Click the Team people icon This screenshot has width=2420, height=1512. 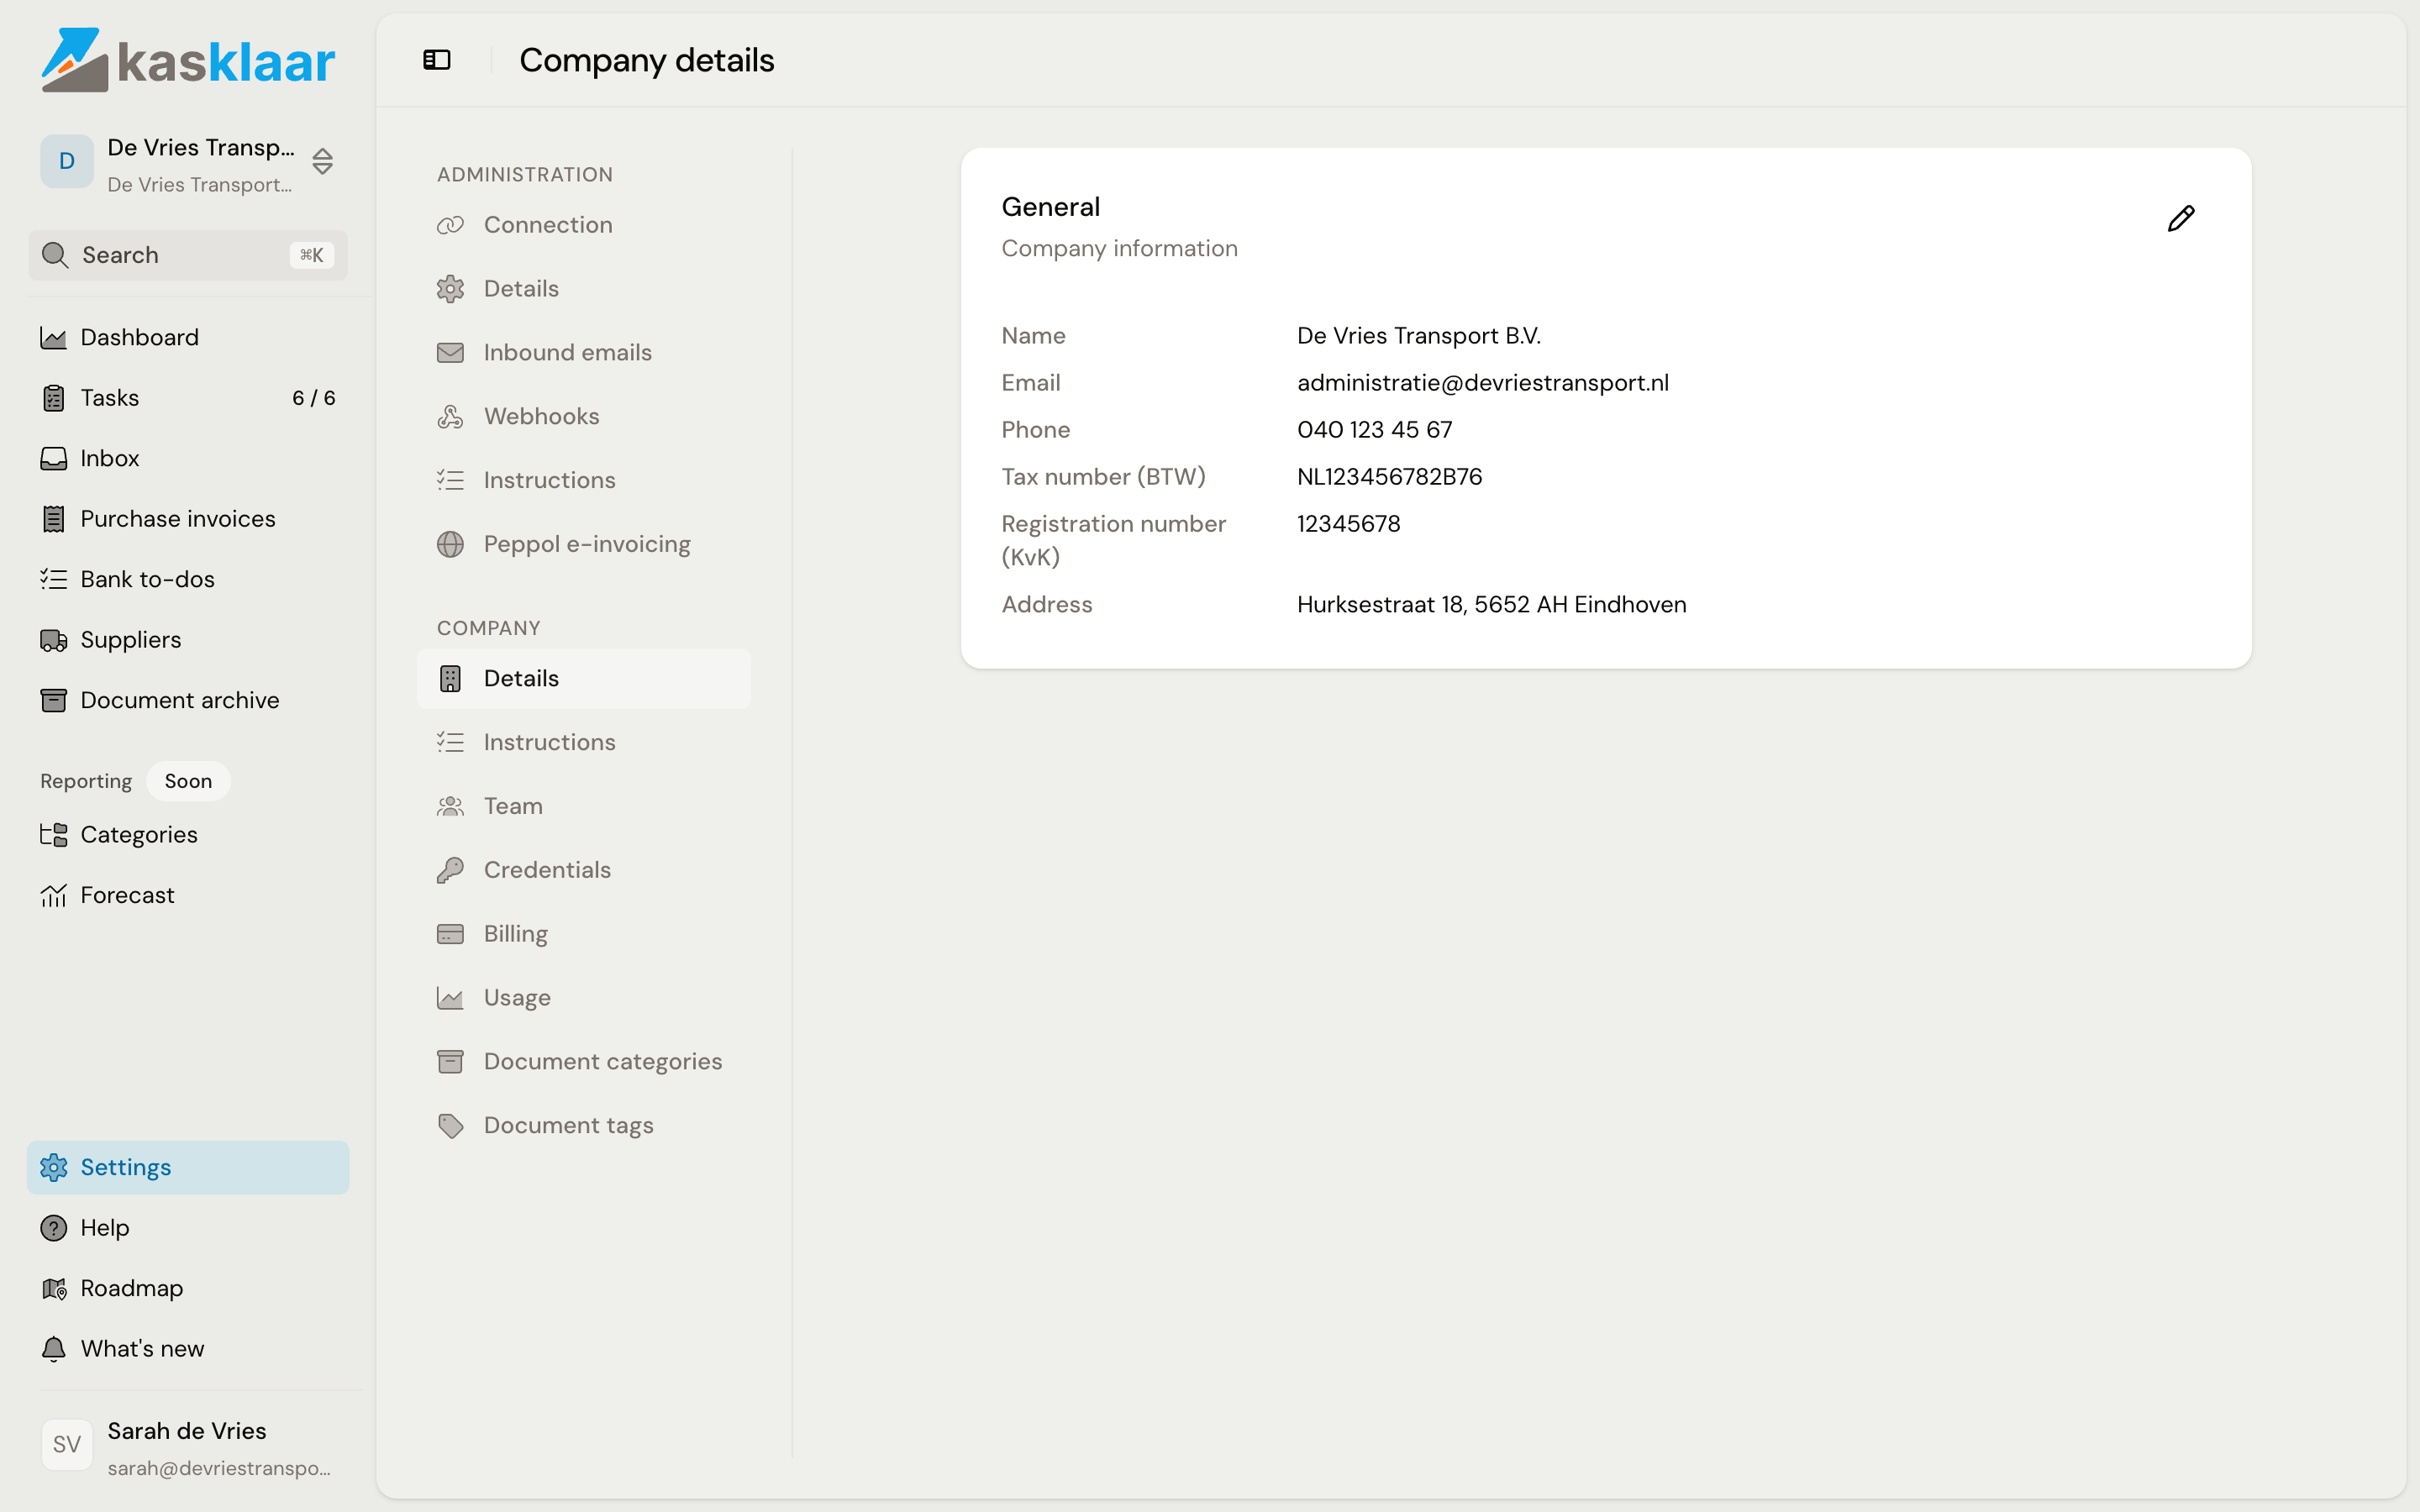point(450,806)
